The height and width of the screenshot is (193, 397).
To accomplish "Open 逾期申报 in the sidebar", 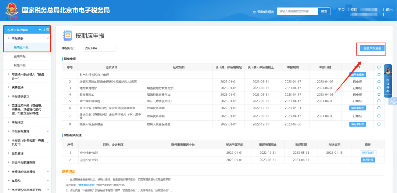I will 19,57.
